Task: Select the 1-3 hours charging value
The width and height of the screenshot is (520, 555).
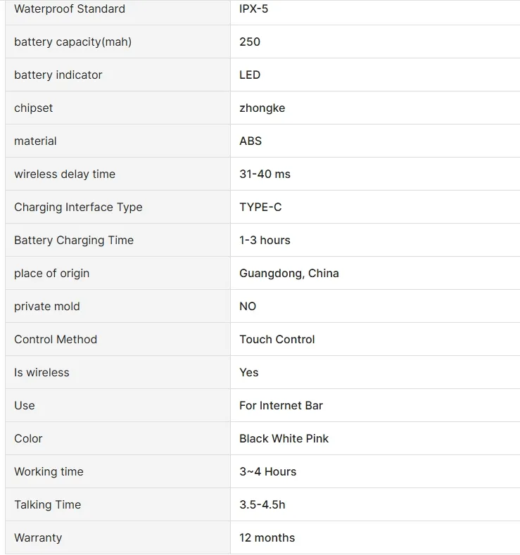Action: tap(265, 241)
